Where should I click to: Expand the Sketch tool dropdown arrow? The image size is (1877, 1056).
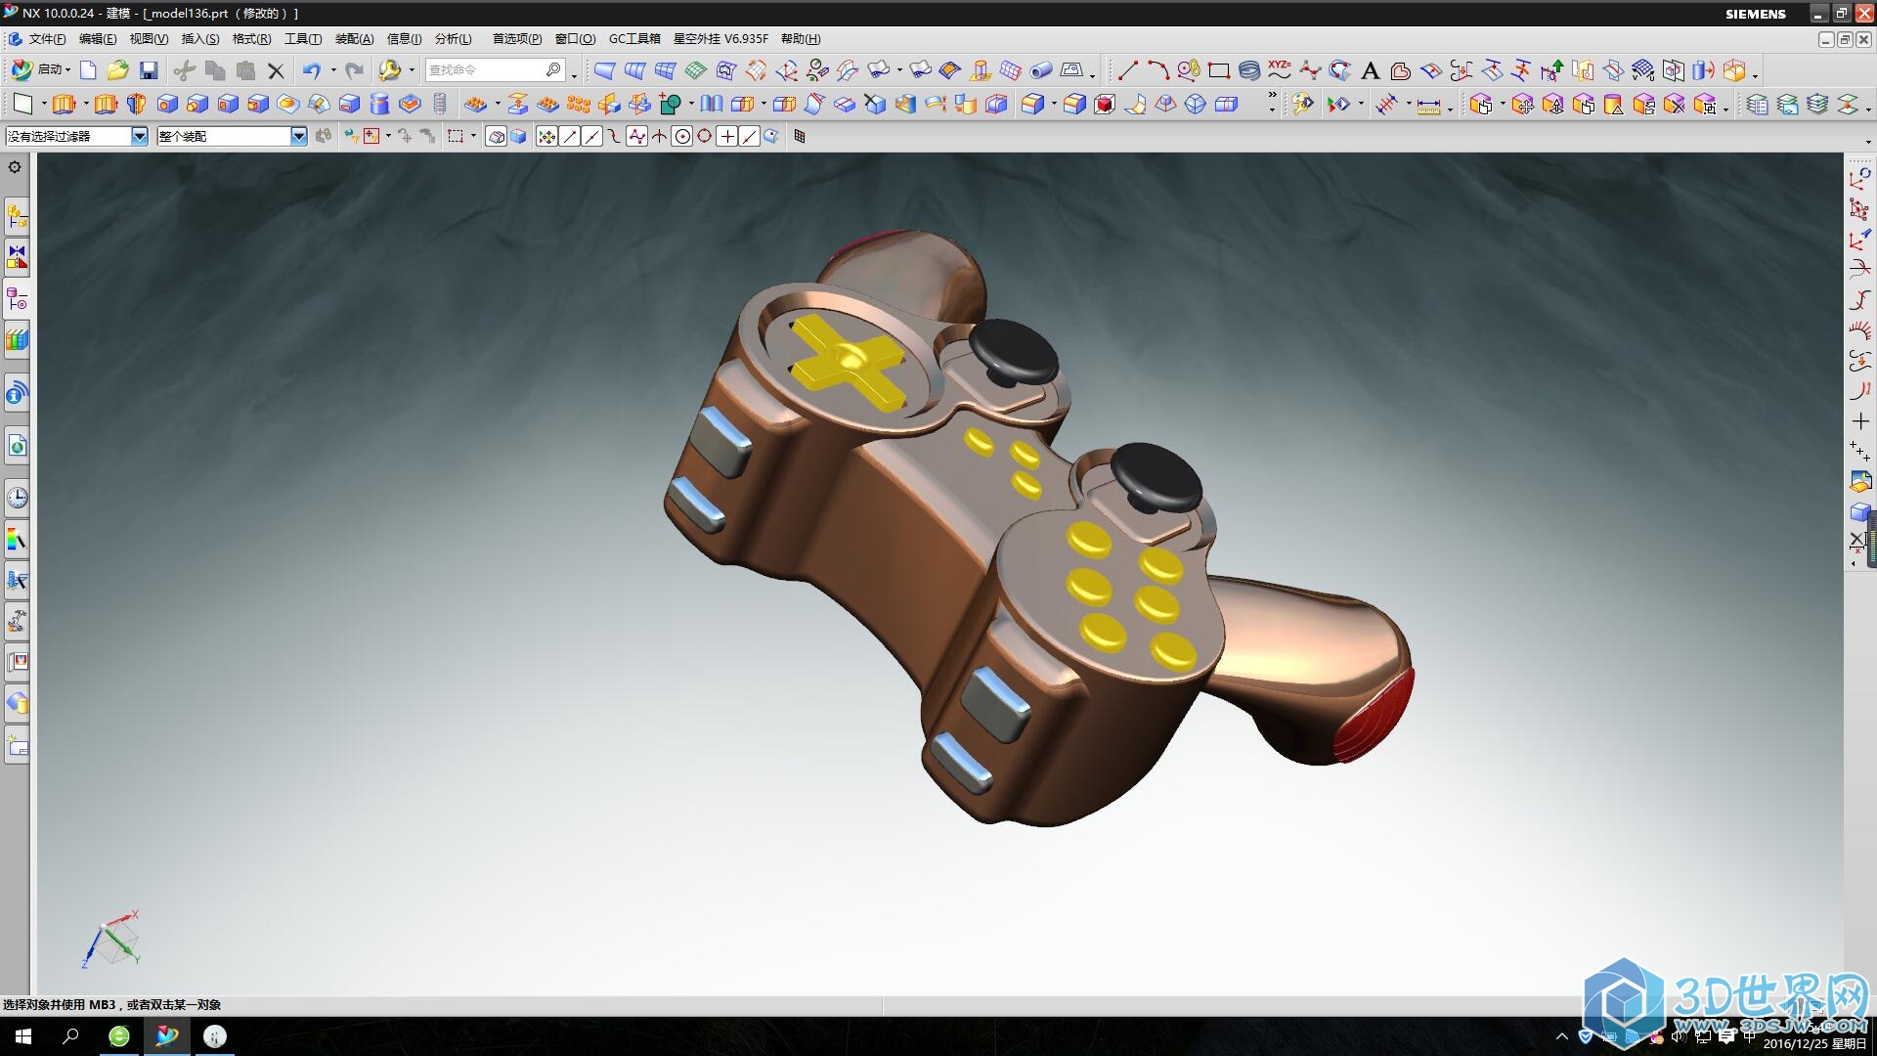pyautogui.click(x=44, y=104)
